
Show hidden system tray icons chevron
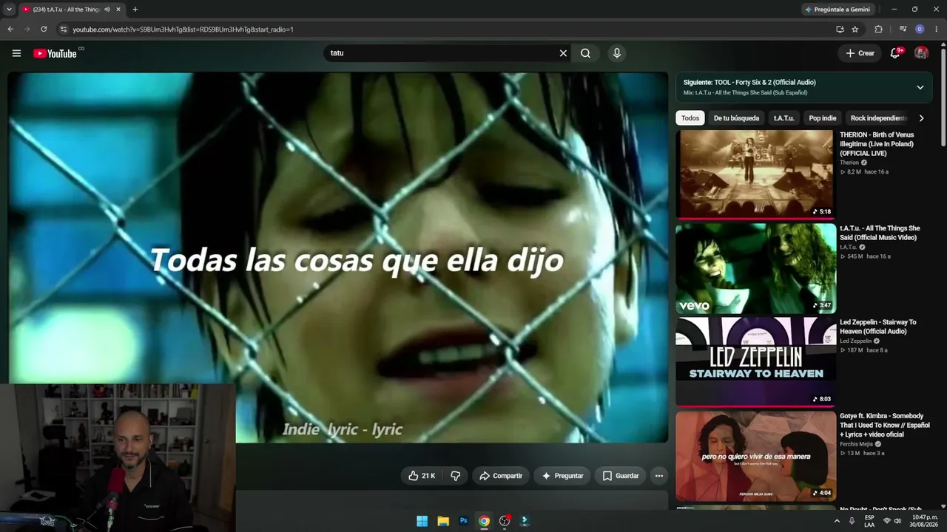837,521
